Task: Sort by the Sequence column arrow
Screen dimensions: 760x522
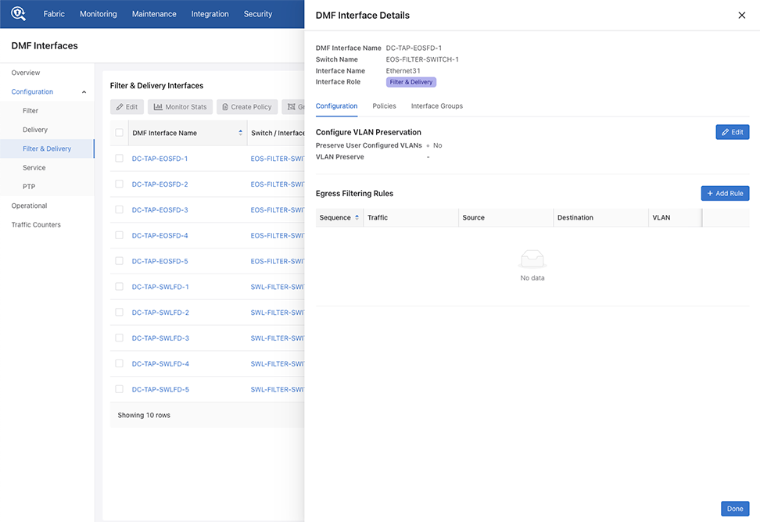Action: (x=357, y=218)
